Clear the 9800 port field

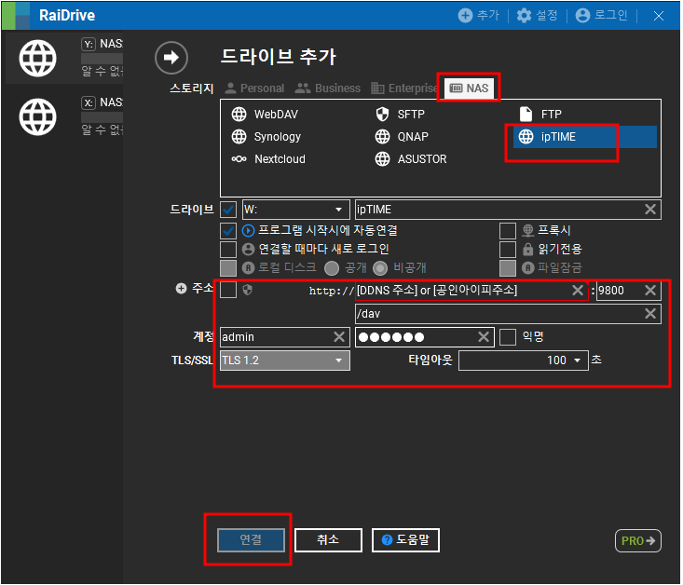(x=650, y=291)
